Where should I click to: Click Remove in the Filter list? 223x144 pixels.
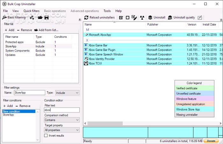(25, 30)
